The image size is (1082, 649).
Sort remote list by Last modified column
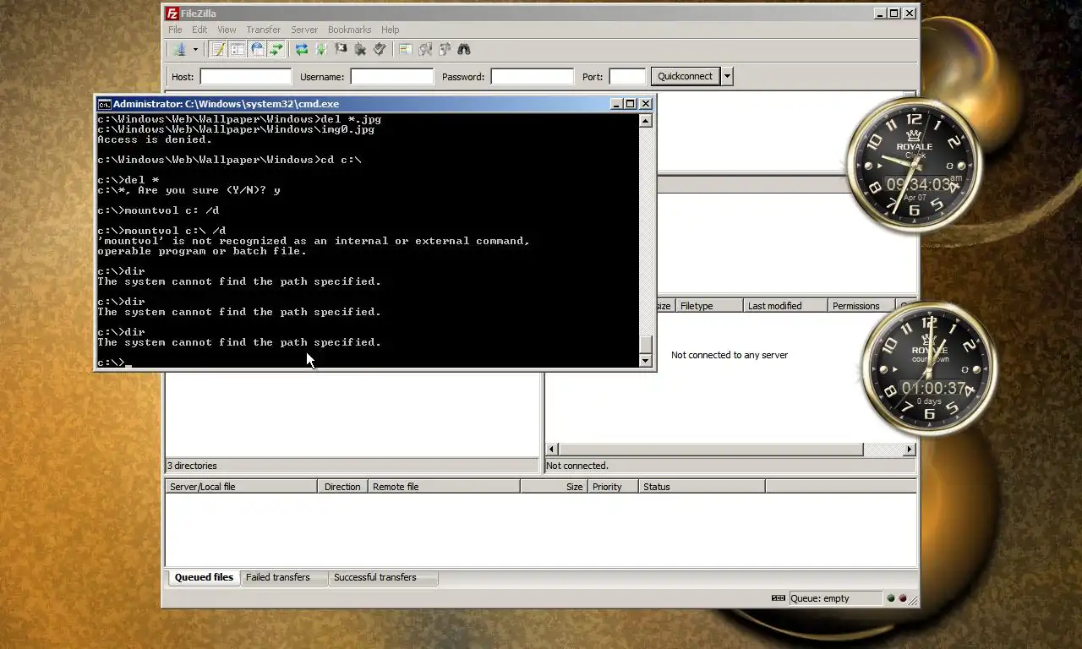click(784, 306)
